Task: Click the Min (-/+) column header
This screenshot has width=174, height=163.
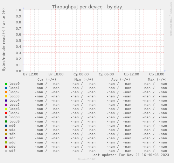Action: coord(84,80)
